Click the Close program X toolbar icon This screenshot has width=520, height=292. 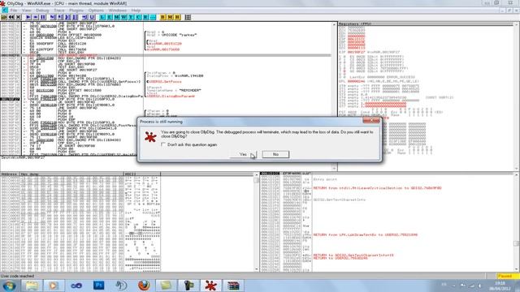(x=18, y=17)
